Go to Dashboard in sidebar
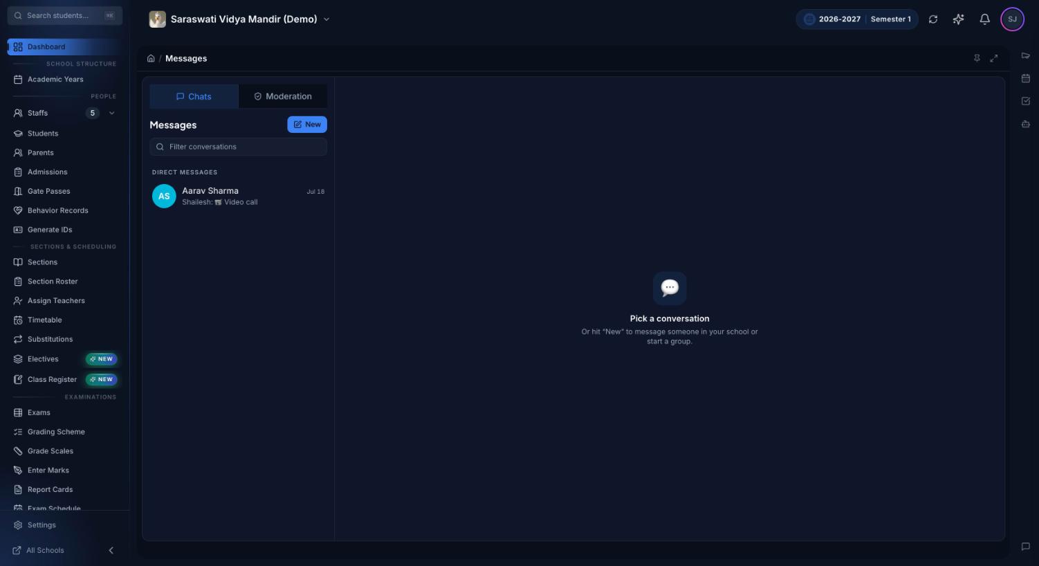 (x=65, y=46)
